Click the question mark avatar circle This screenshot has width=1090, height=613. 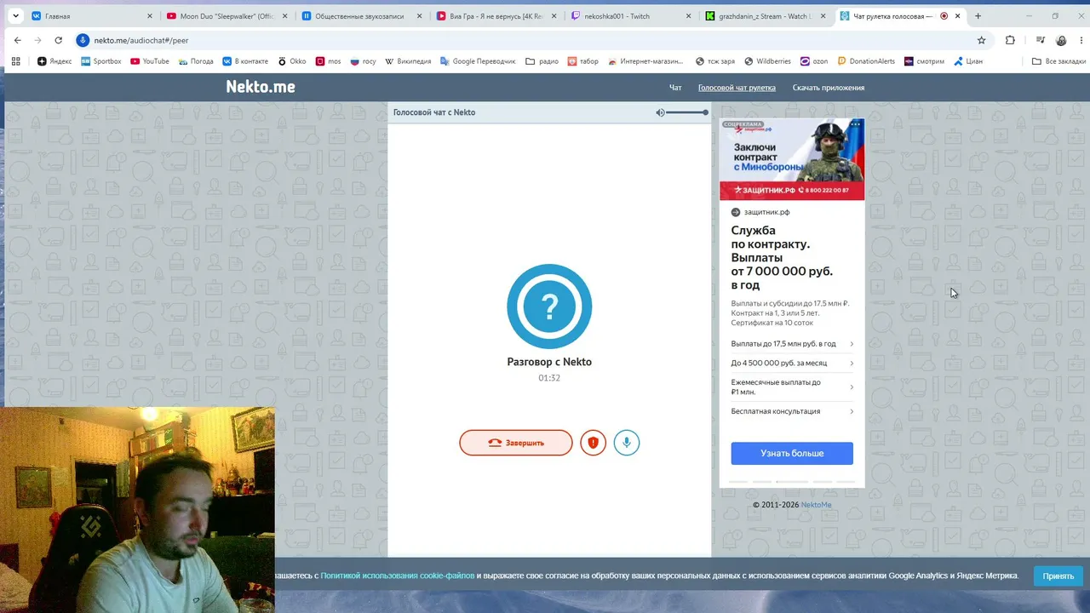(549, 306)
